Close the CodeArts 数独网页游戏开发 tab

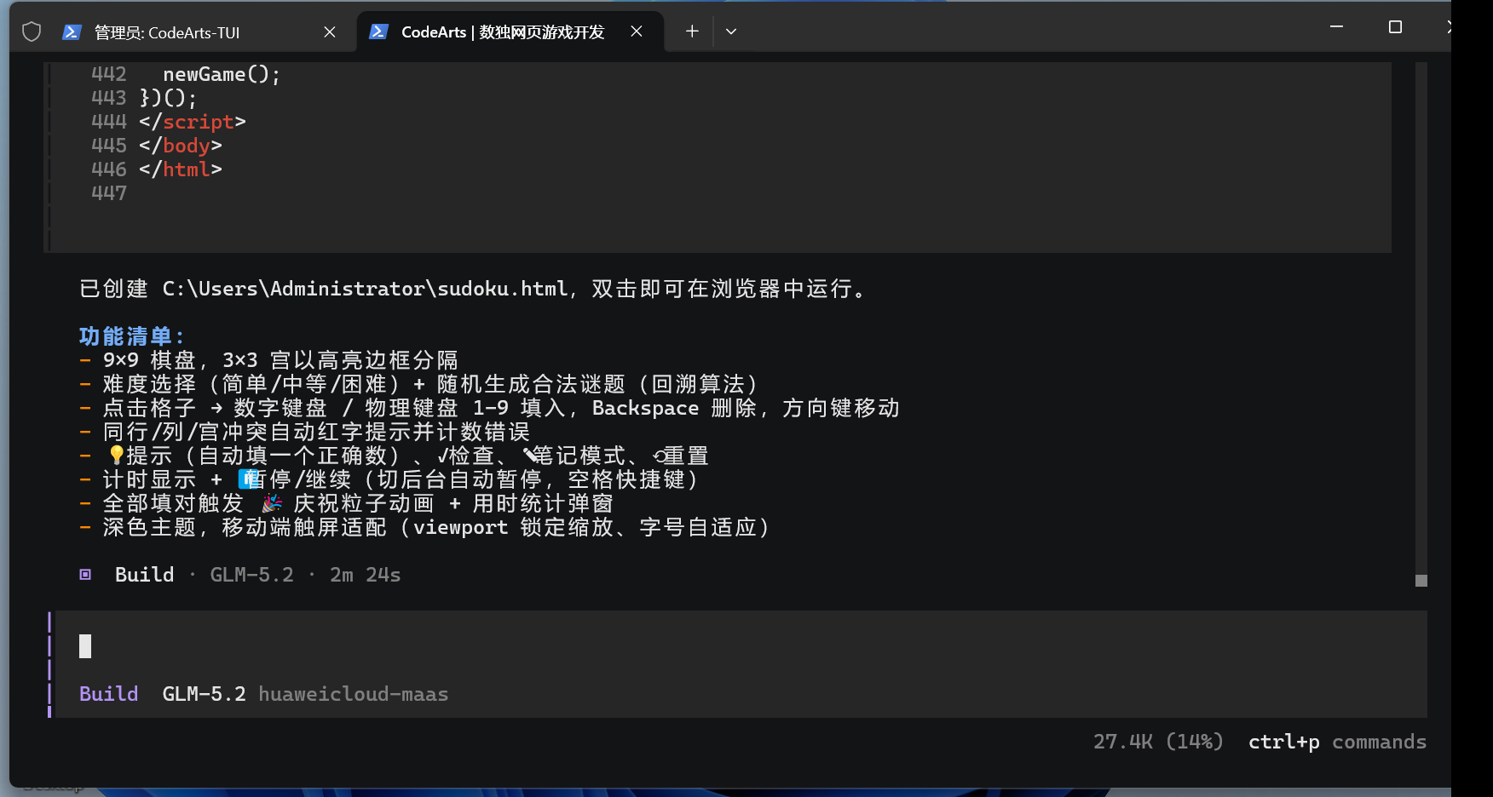[x=637, y=32]
